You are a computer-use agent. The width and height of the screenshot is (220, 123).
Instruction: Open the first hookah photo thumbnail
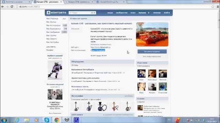coord(76,106)
